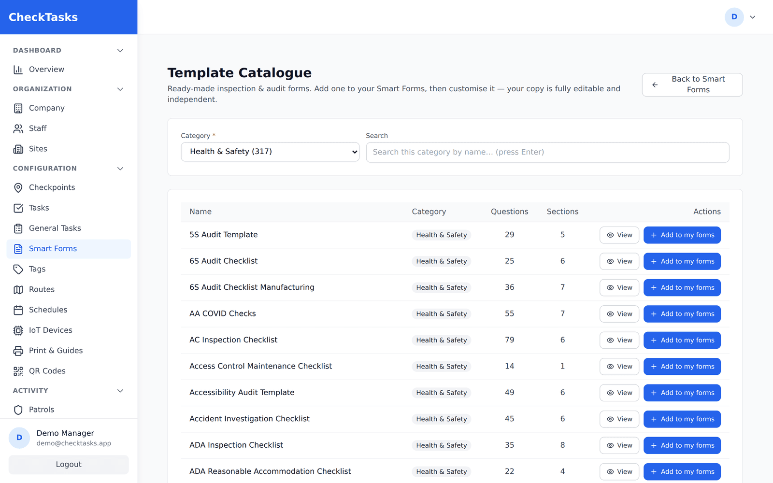Click the CheckTasks logo
Image resolution: width=773 pixels, height=483 pixels.
[43, 17]
